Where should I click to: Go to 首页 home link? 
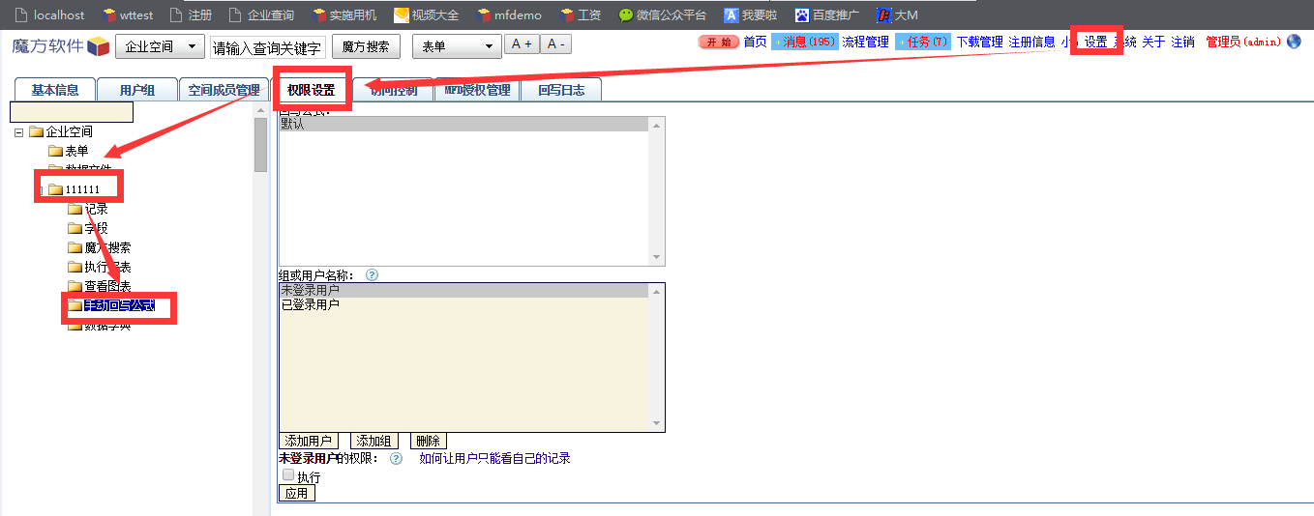point(755,42)
